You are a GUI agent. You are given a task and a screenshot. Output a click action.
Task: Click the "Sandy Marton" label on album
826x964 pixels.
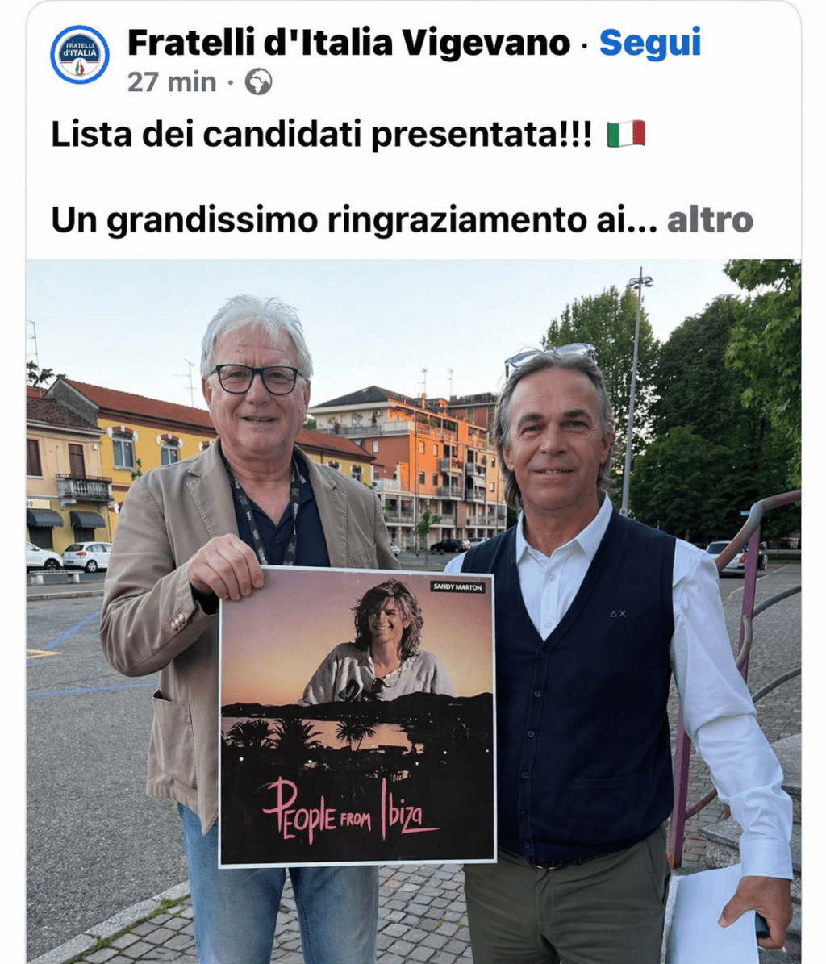tap(458, 586)
